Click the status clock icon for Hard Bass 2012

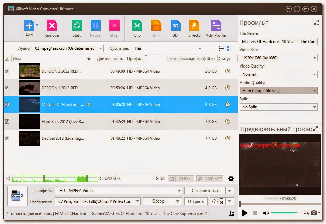coord(228,121)
